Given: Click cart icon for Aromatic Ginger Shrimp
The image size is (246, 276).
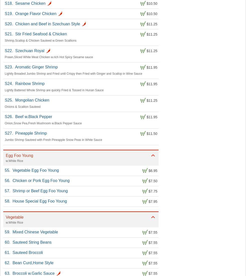Looking at the screenshot, I should tap(143, 67).
